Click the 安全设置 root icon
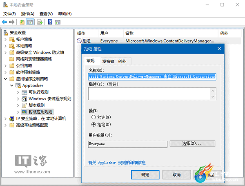This screenshot has height=186, width=245. 6,33
